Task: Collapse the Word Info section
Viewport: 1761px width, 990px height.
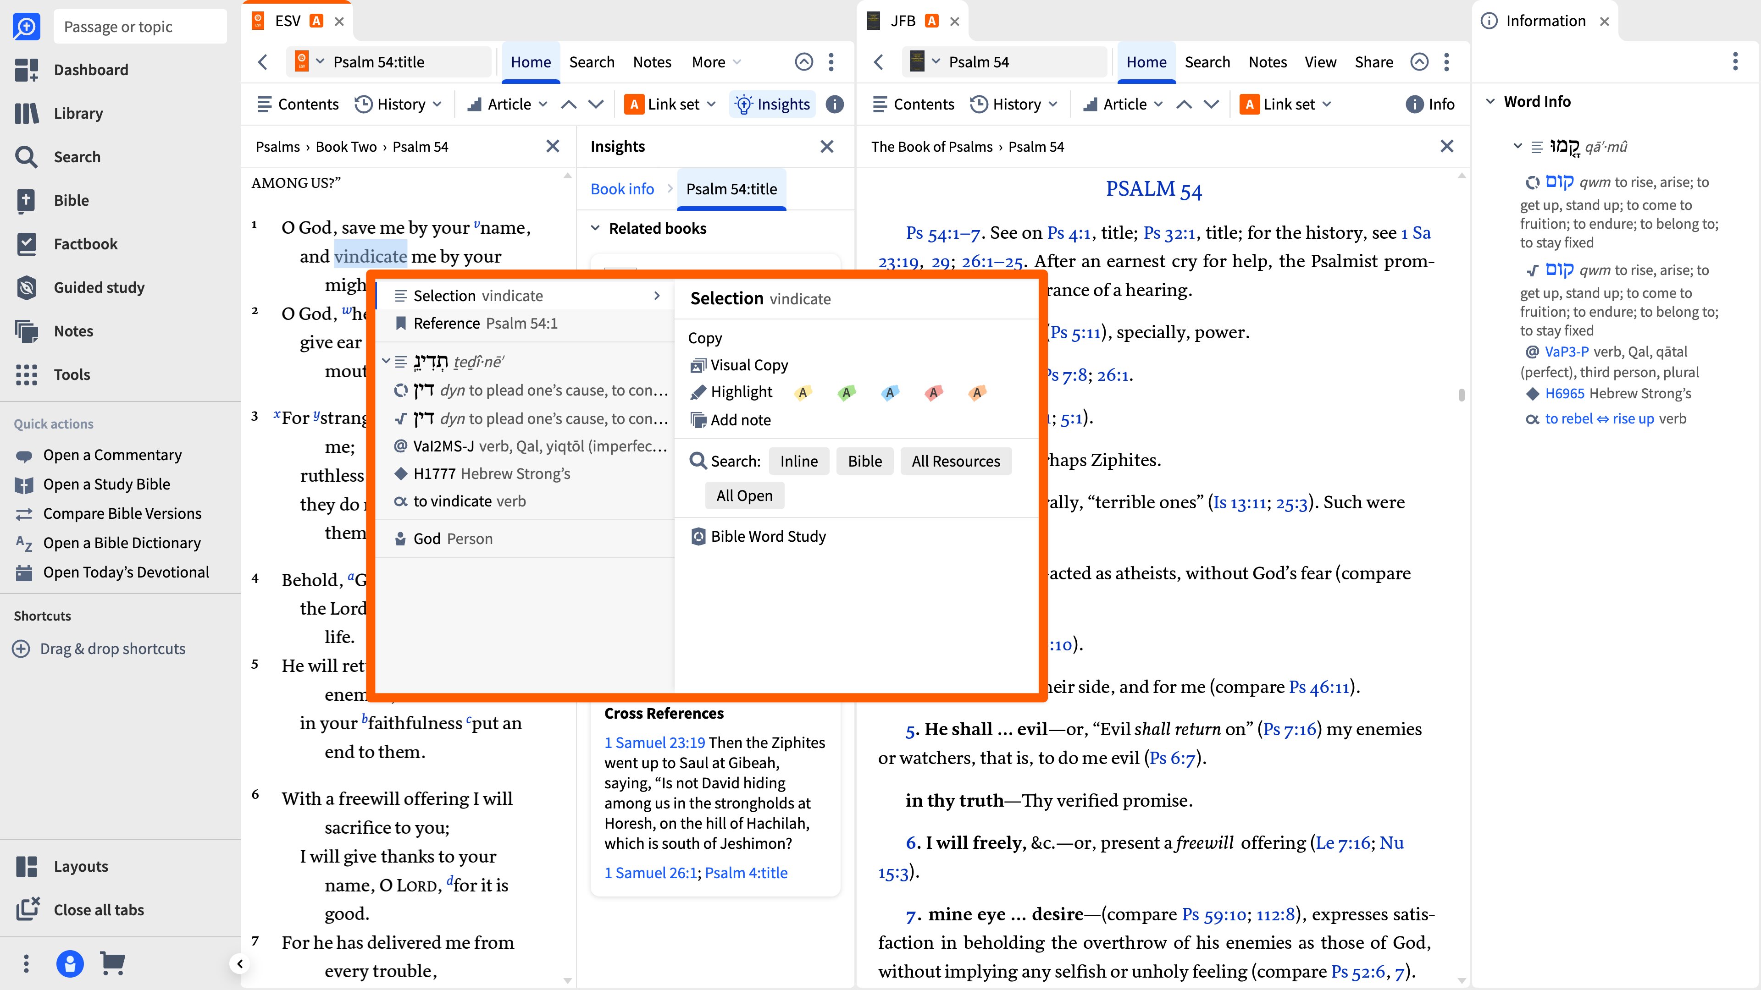Action: [1490, 101]
